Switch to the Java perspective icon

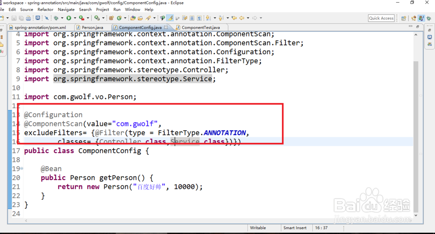(421, 18)
